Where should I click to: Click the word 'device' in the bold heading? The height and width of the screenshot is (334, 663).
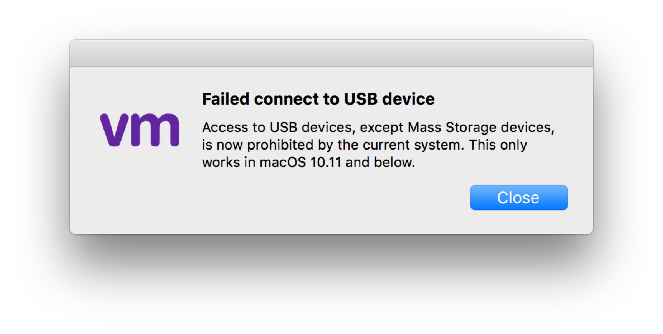[408, 99]
